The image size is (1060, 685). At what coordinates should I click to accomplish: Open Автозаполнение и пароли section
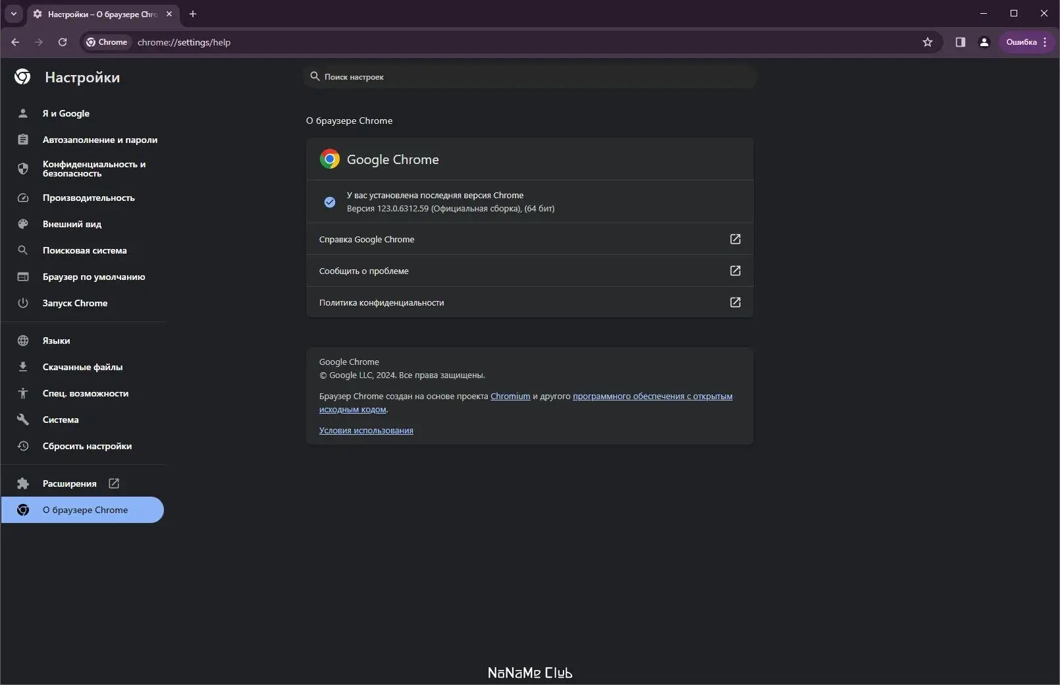100,140
